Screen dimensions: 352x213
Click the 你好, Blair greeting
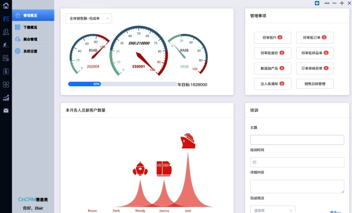[x=33, y=208]
